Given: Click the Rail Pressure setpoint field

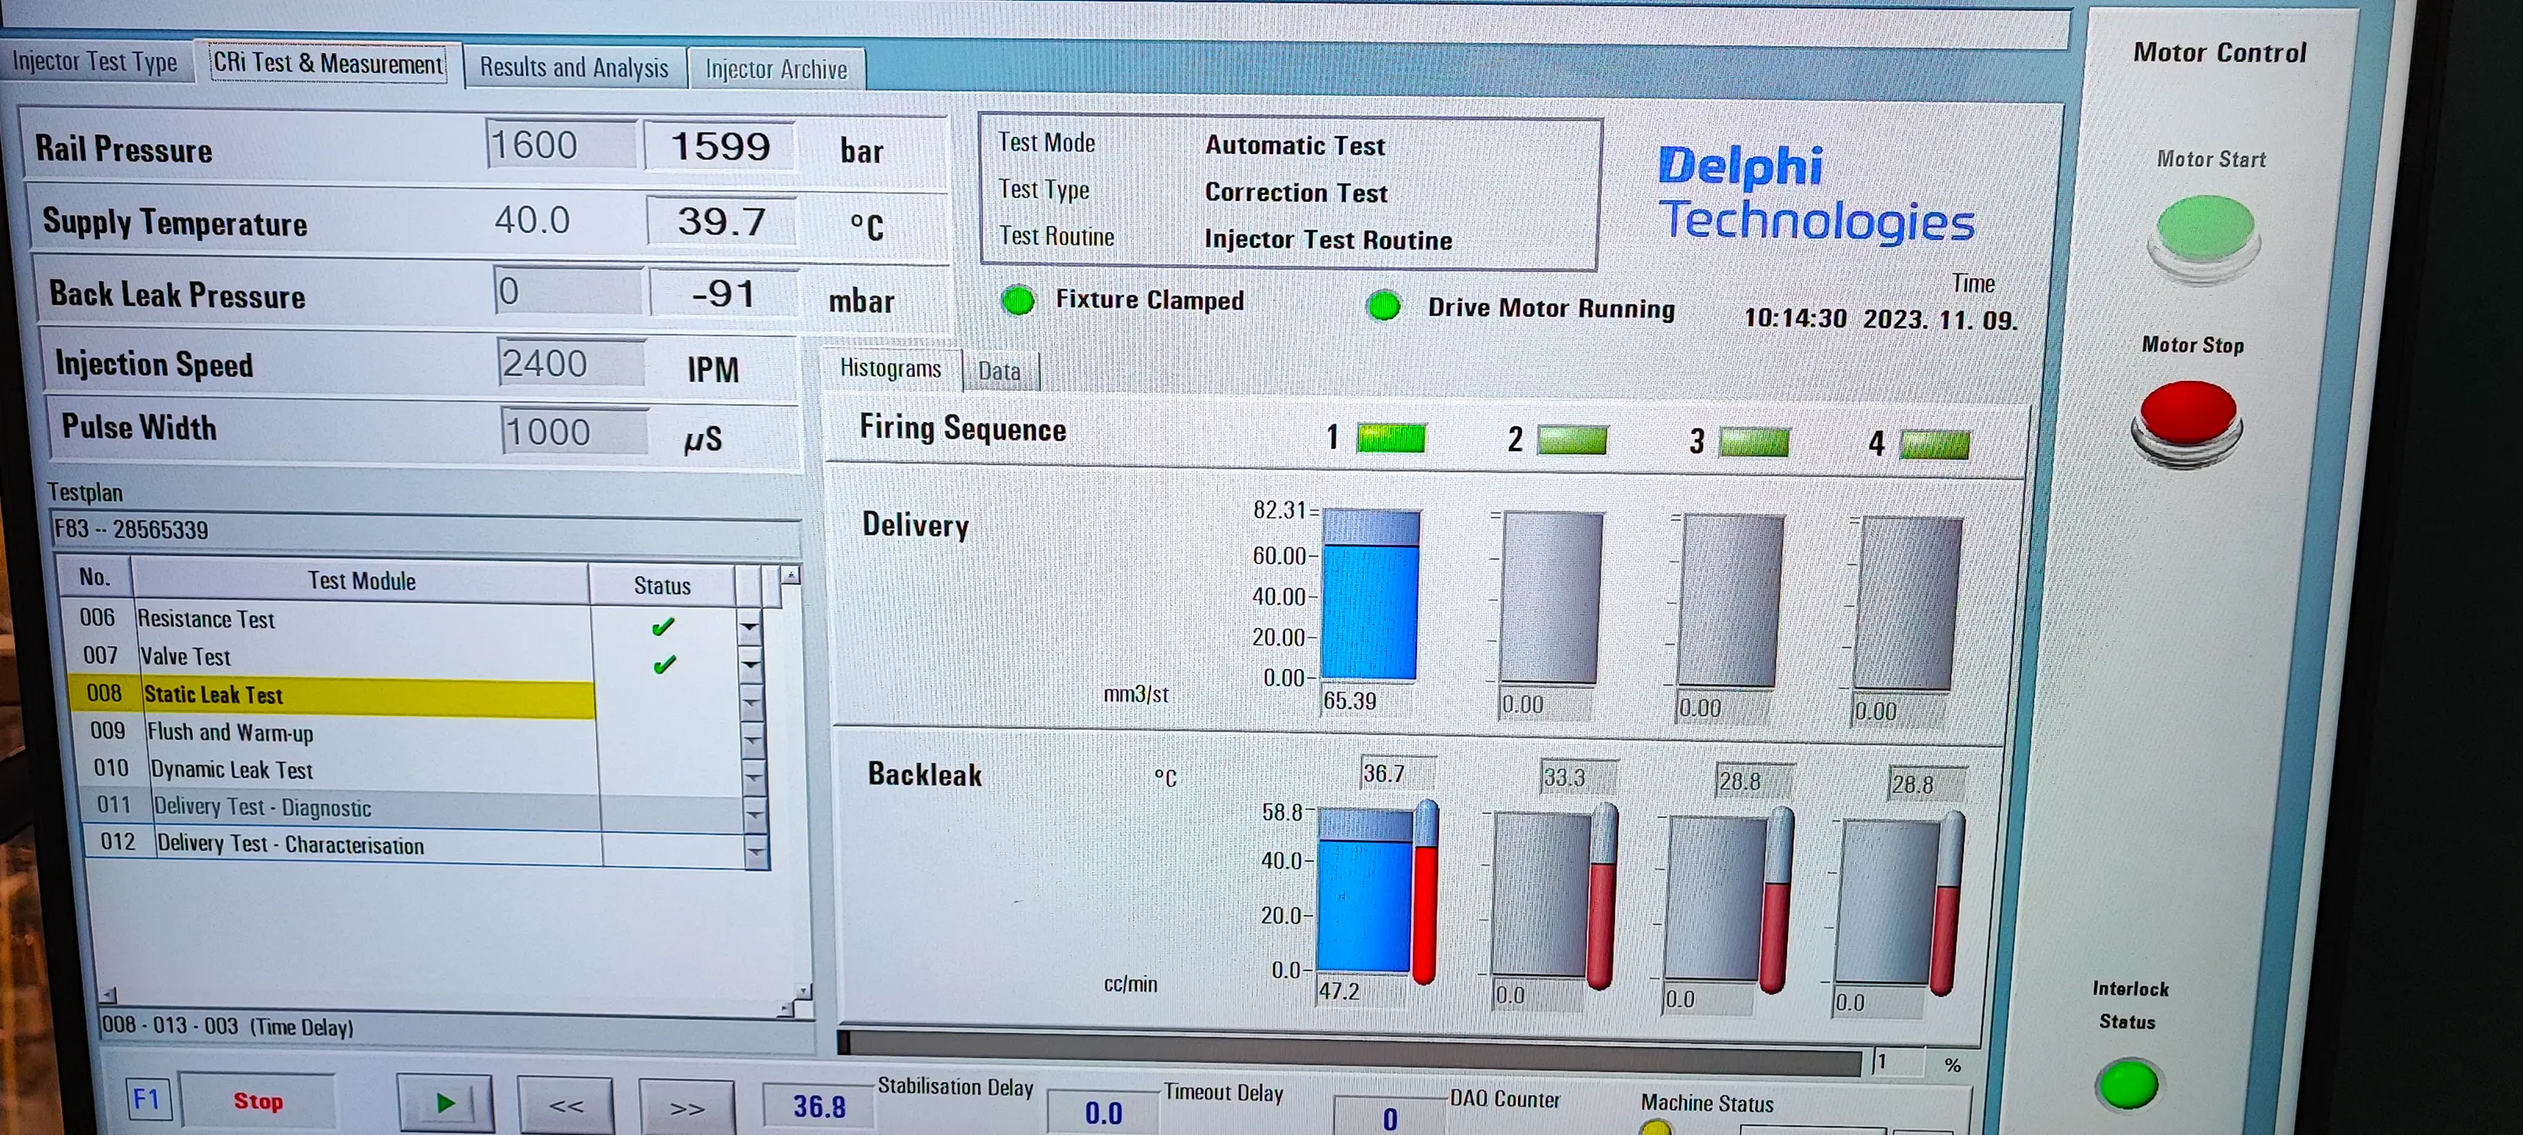Looking at the screenshot, I should click(x=560, y=145).
